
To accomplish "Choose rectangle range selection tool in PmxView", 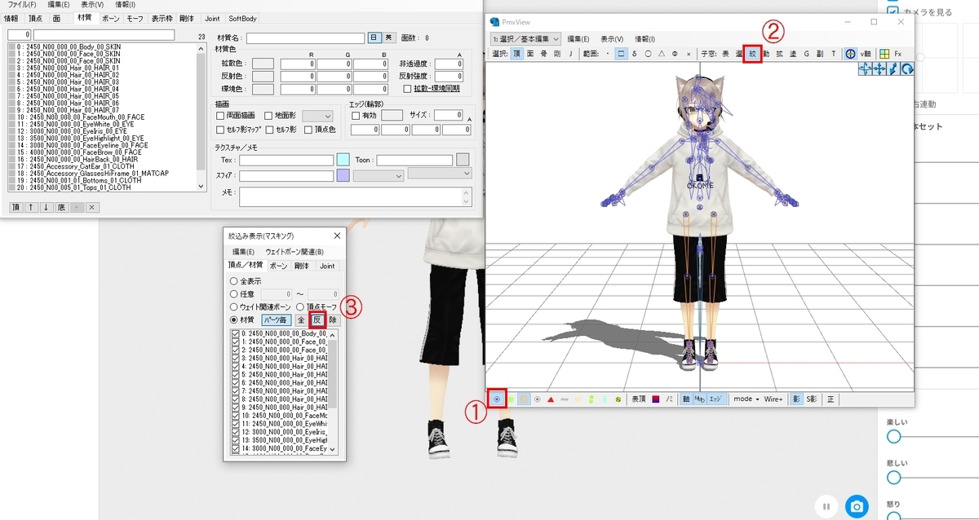I will click(x=622, y=53).
